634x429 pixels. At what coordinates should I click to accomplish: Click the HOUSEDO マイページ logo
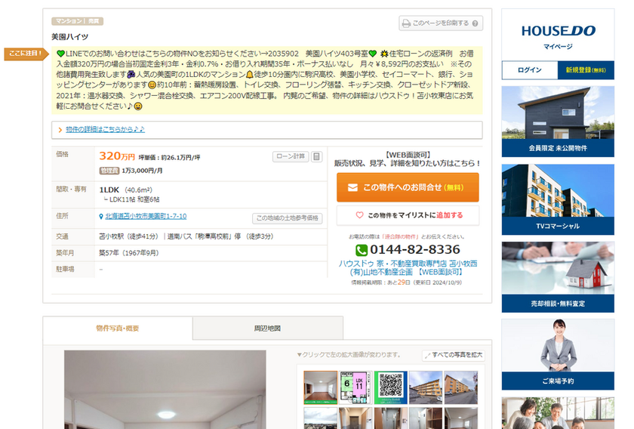(558, 36)
